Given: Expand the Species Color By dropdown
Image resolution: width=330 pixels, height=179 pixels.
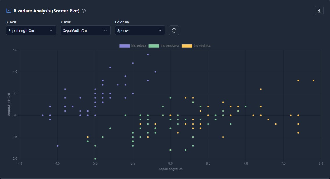Looking at the screenshot, I should [x=140, y=30].
